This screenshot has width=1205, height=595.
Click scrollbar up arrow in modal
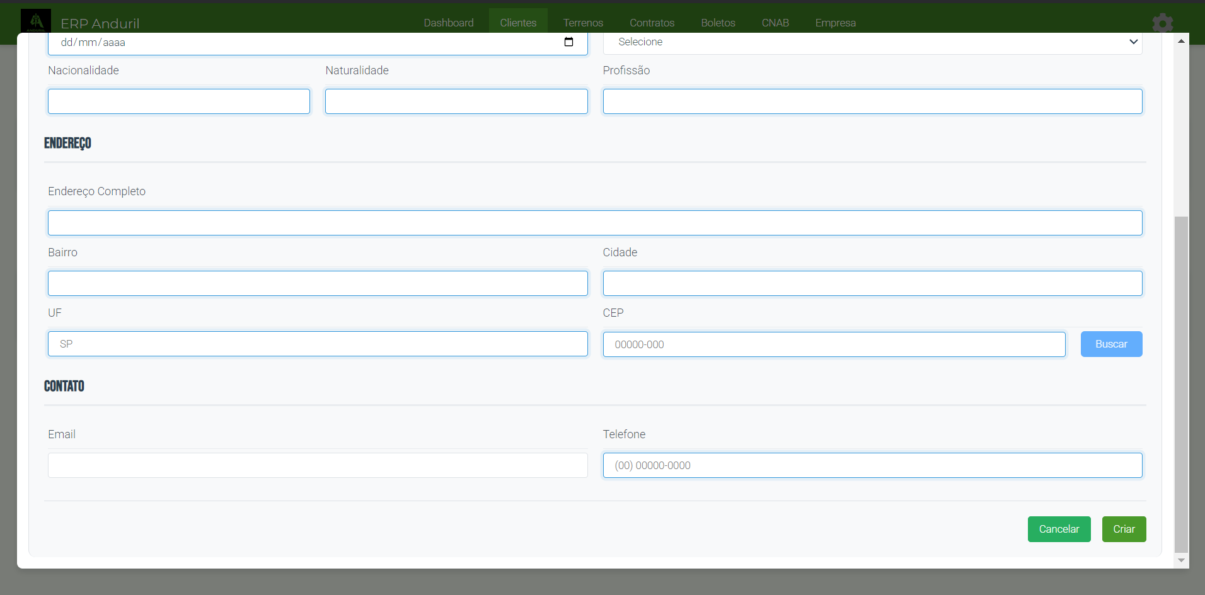point(1181,41)
